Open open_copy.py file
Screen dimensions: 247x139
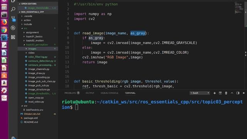[x=38, y=98]
